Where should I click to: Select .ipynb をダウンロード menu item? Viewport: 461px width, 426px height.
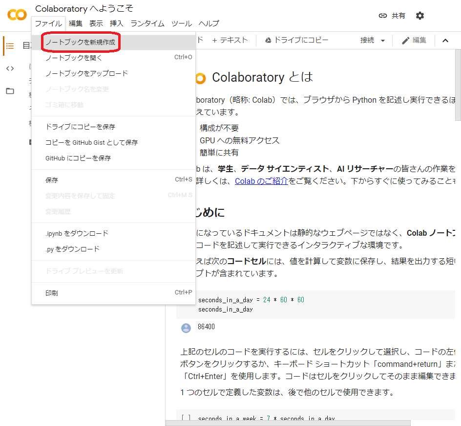click(113, 233)
